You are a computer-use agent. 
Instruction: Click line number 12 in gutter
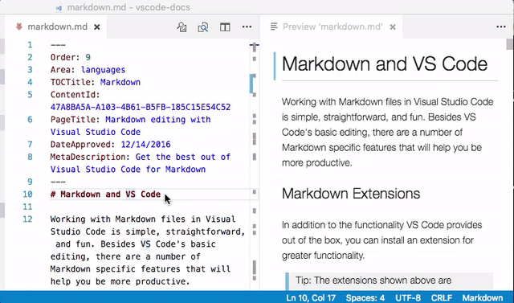[x=28, y=219]
